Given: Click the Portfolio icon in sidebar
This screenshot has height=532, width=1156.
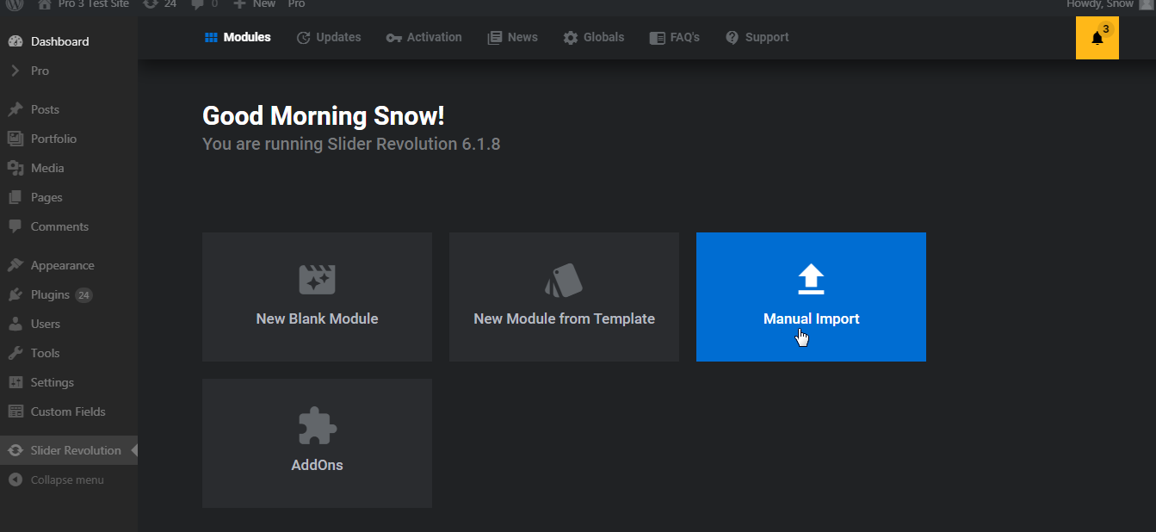Looking at the screenshot, I should coord(15,139).
